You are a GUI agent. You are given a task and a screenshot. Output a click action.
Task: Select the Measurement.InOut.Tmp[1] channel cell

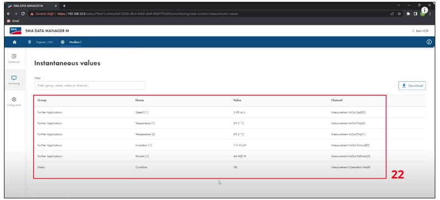point(348,134)
